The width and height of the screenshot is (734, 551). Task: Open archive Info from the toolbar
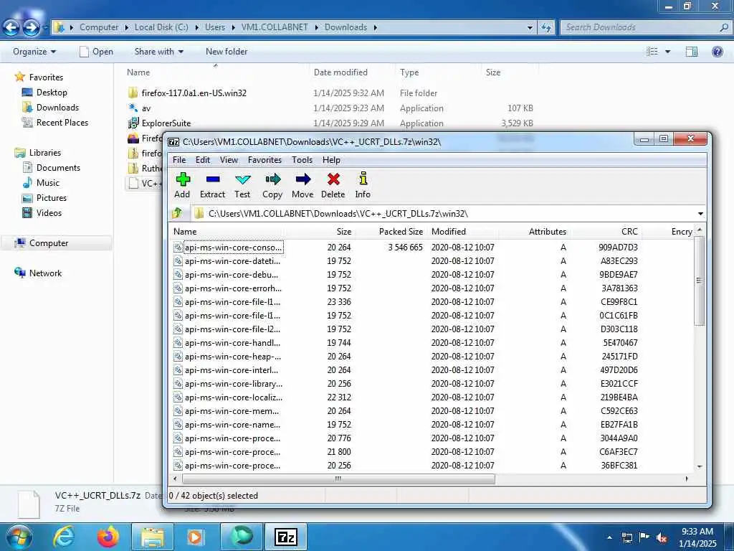(363, 186)
